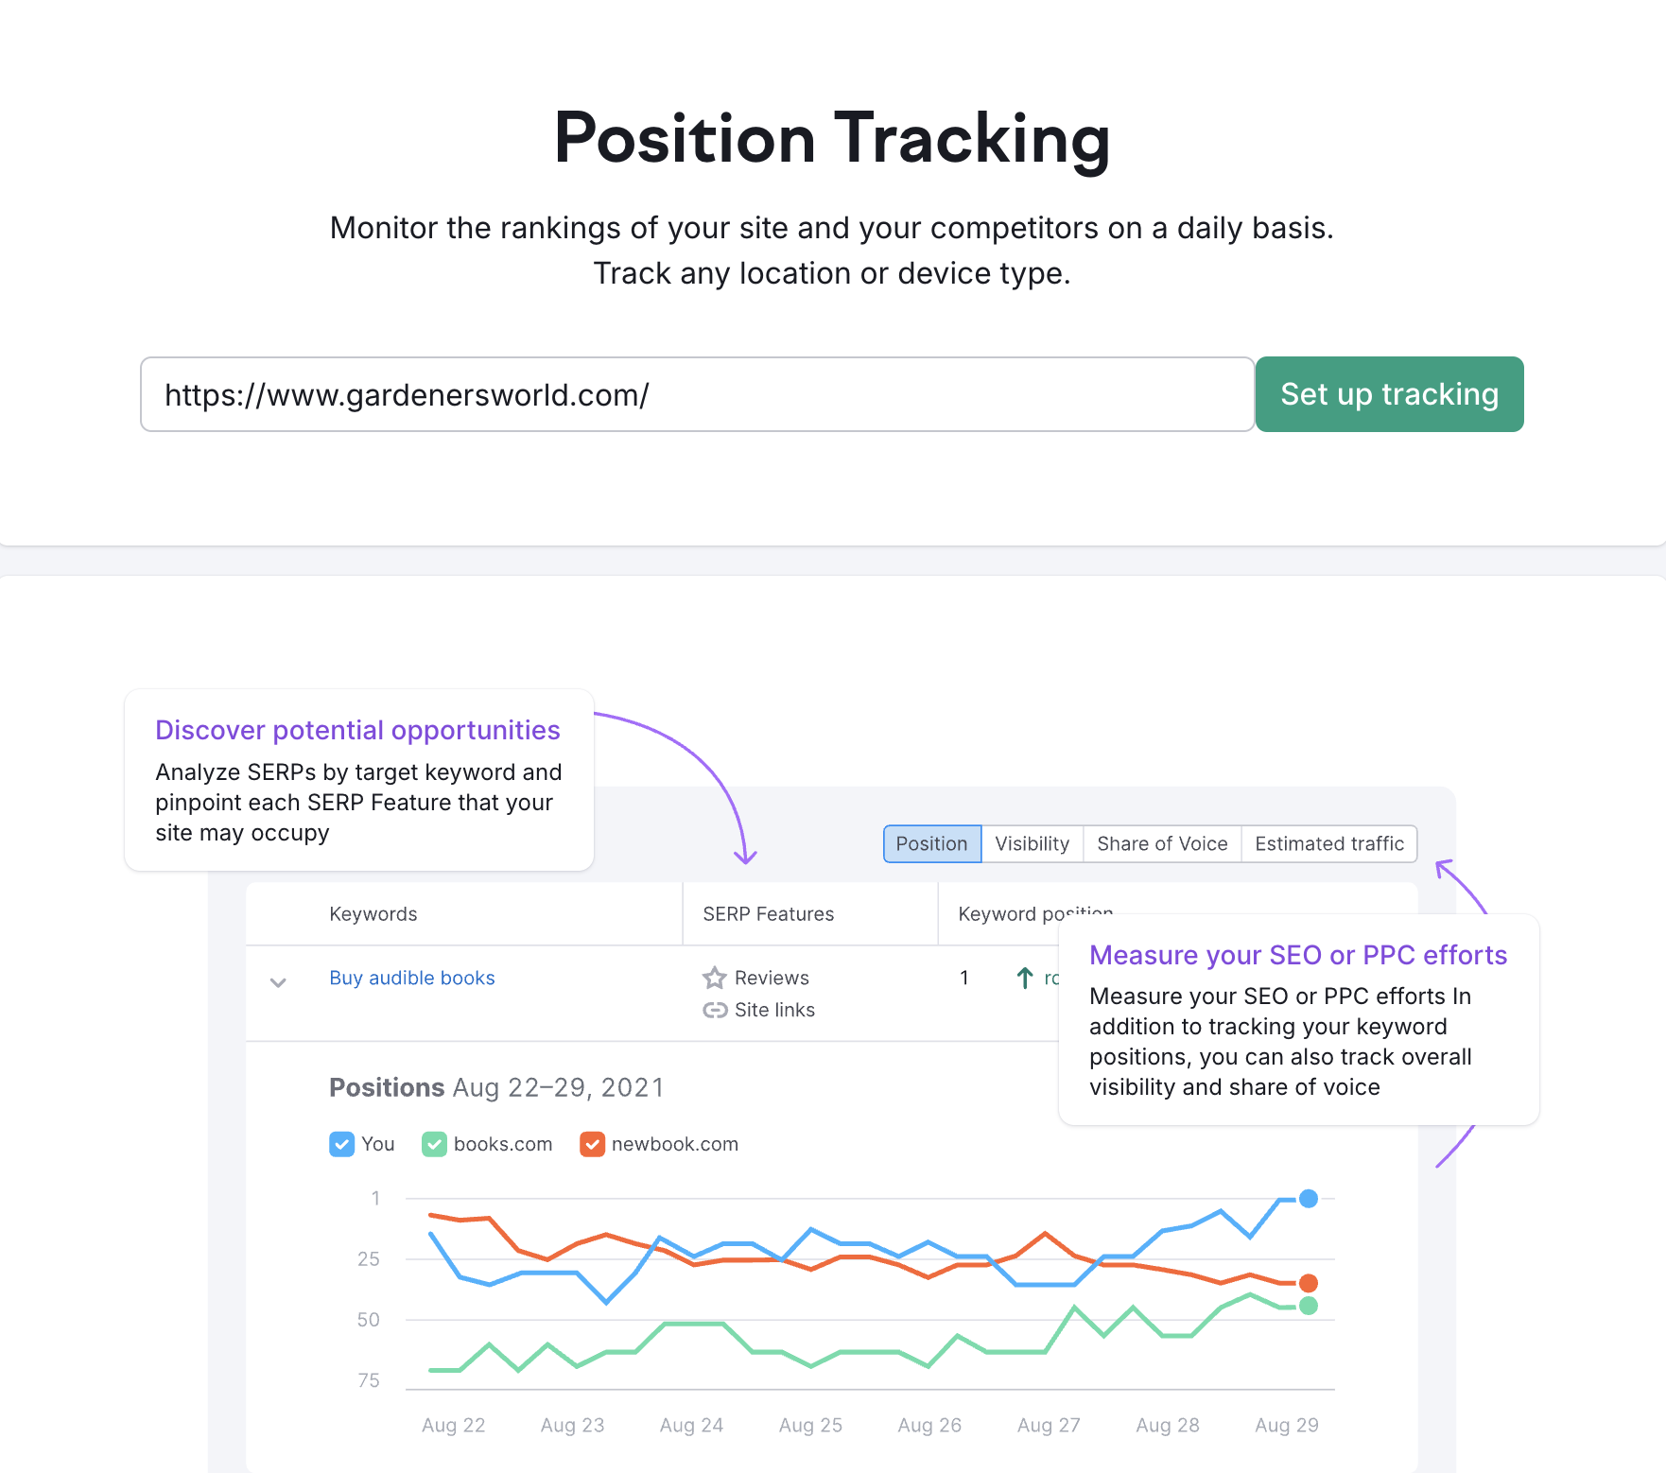This screenshot has width=1666, height=1473.
Task: Click the green endpoint dot on the chart
Action: [x=1309, y=1306]
